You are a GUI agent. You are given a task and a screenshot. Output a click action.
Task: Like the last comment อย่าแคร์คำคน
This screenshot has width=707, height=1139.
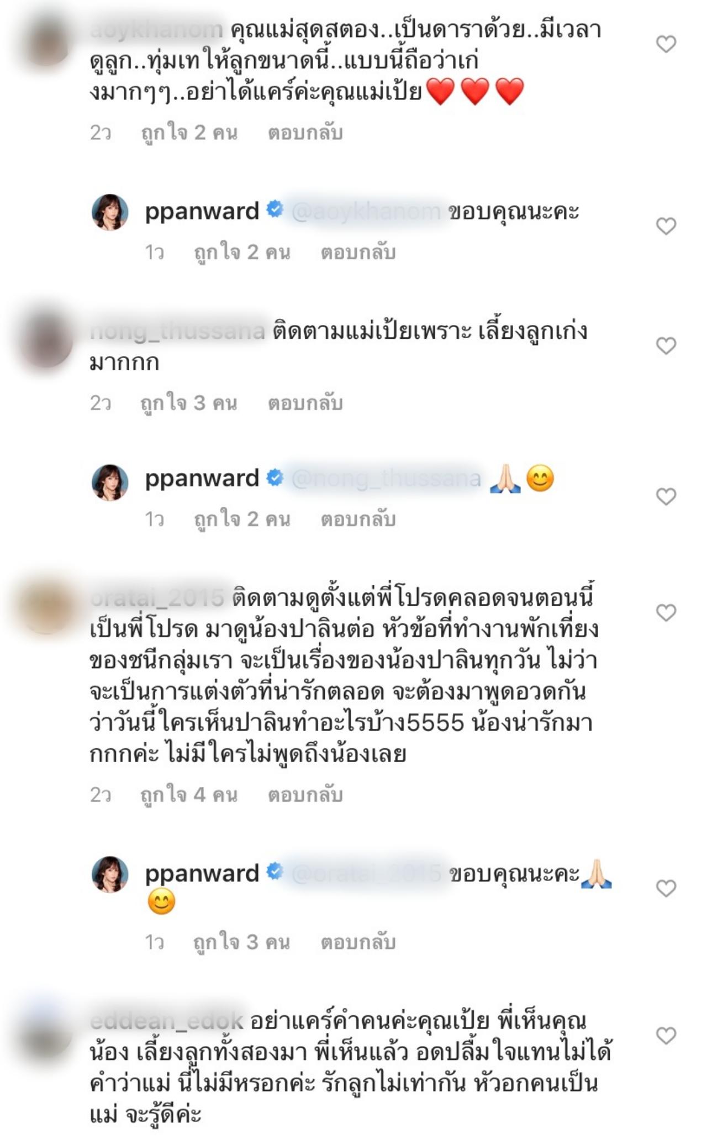click(666, 1035)
